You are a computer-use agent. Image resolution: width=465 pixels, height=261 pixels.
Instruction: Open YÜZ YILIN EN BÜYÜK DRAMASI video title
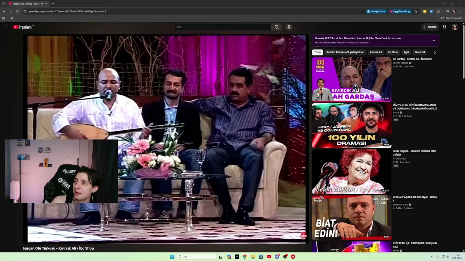coord(415,107)
